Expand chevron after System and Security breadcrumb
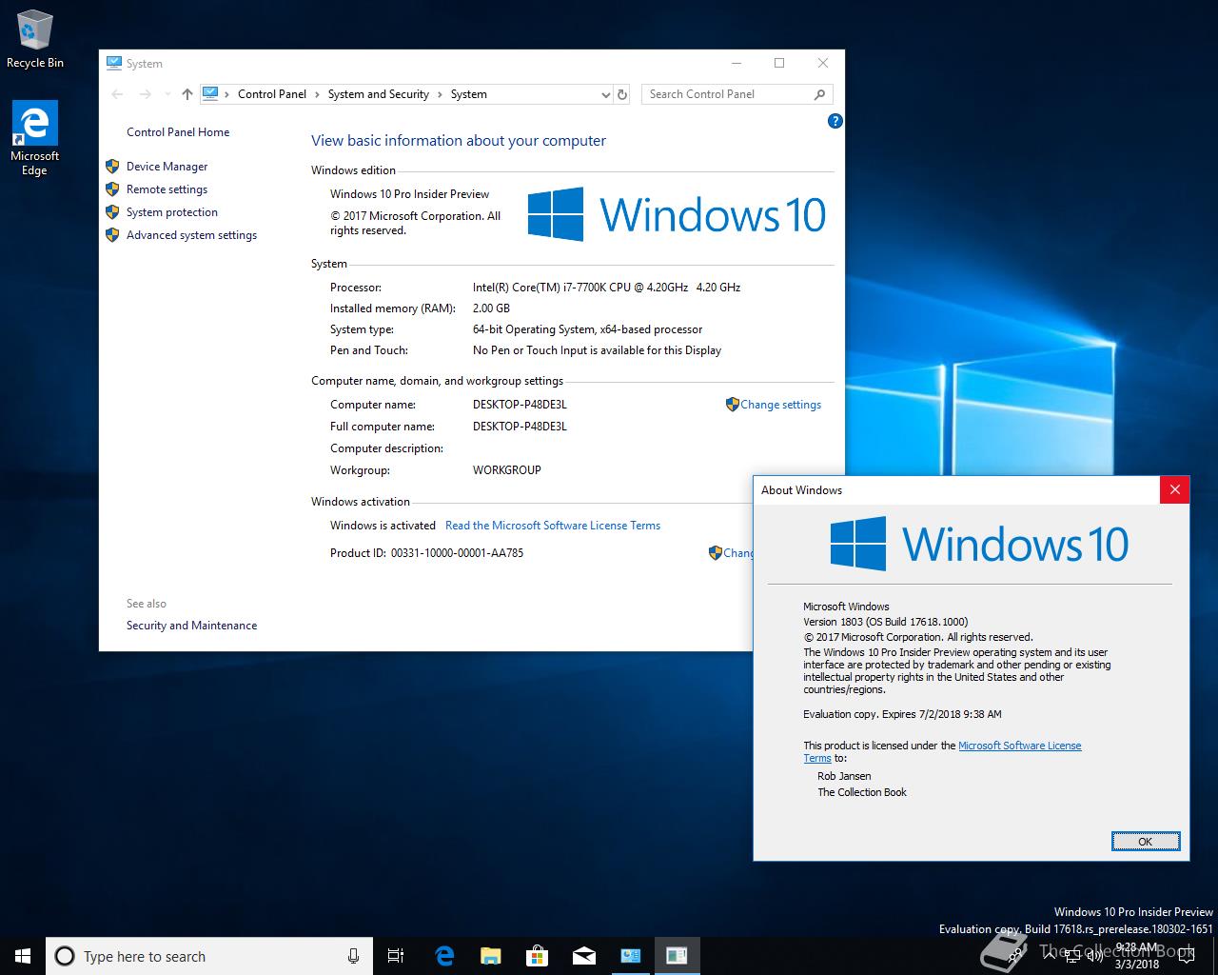The width and height of the screenshot is (1218, 975). (x=440, y=94)
